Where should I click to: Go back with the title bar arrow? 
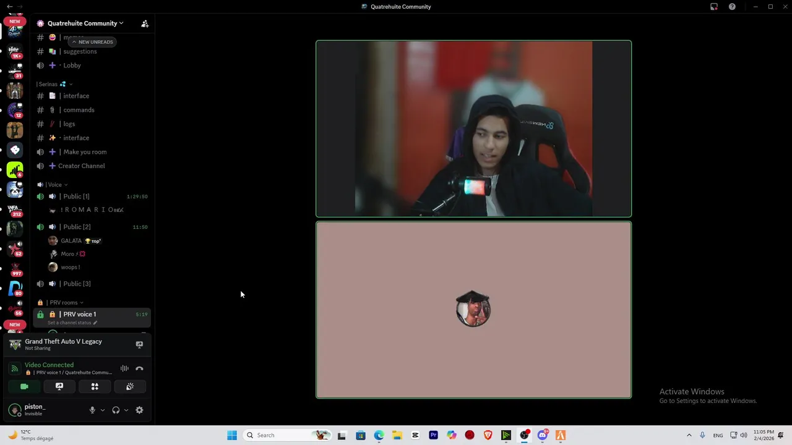pyautogui.click(x=9, y=7)
